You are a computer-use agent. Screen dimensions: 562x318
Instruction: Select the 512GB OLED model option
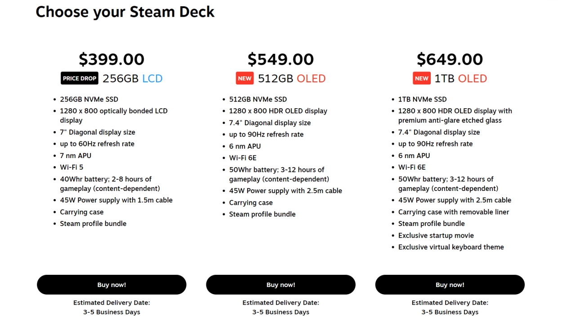click(x=291, y=78)
